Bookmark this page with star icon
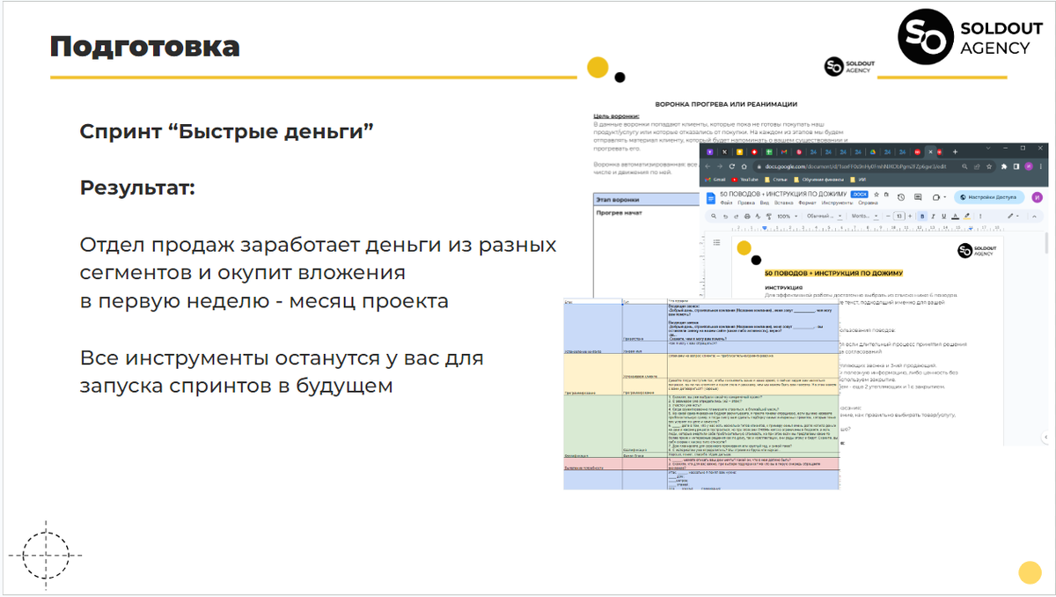 point(989,166)
